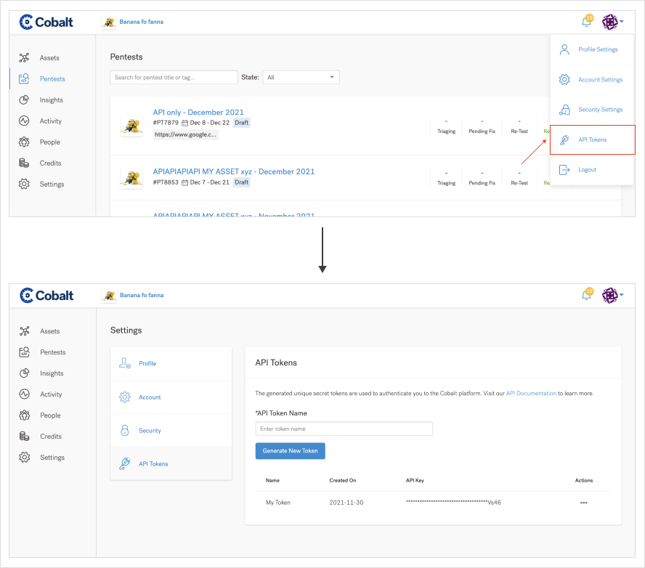Switch to the API Tokens tab in the Settings panel
Screen dimensions: 645x568
(x=153, y=463)
